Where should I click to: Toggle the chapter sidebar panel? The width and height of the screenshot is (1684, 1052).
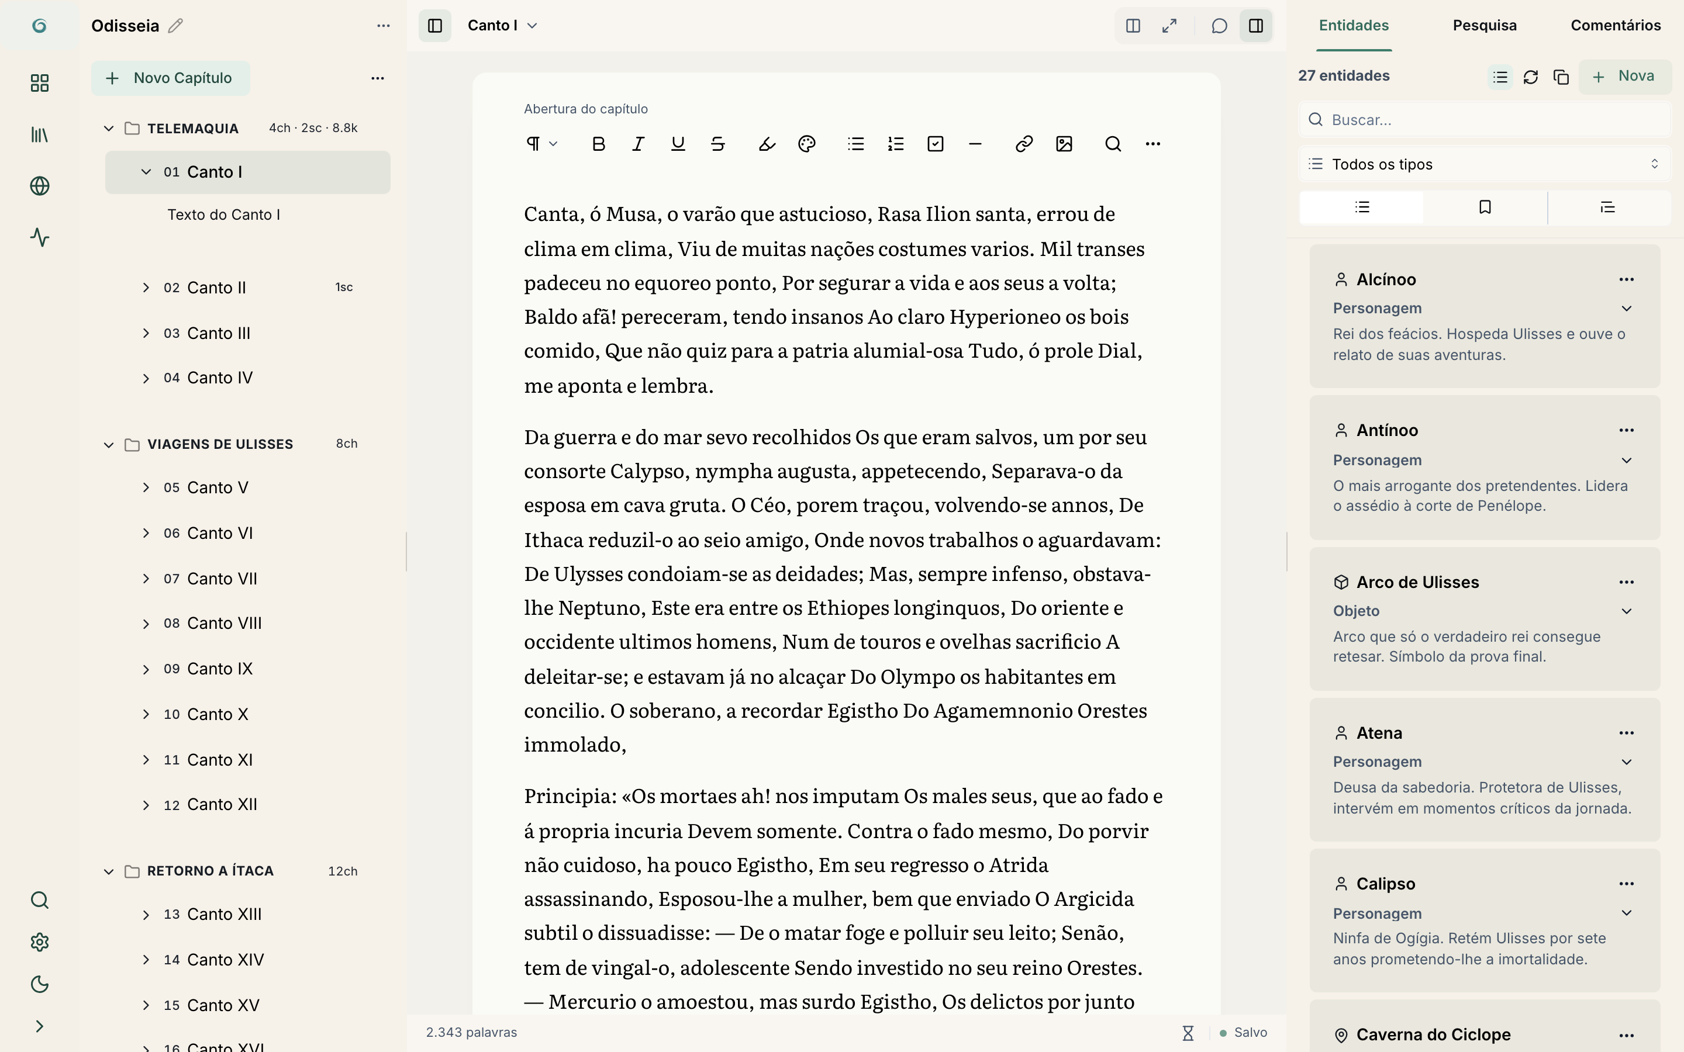pyautogui.click(x=435, y=26)
